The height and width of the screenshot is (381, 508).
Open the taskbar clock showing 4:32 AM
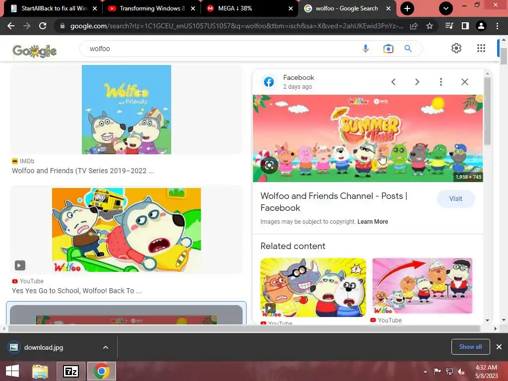(x=486, y=372)
